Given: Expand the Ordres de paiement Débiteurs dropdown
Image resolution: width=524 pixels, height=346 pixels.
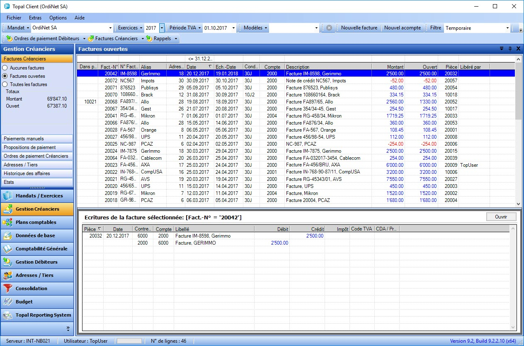Looking at the screenshot, I should tap(84, 38).
